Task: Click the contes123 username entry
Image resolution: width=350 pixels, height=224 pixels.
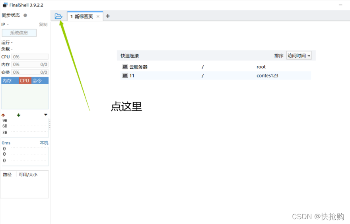Action: (267, 75)
